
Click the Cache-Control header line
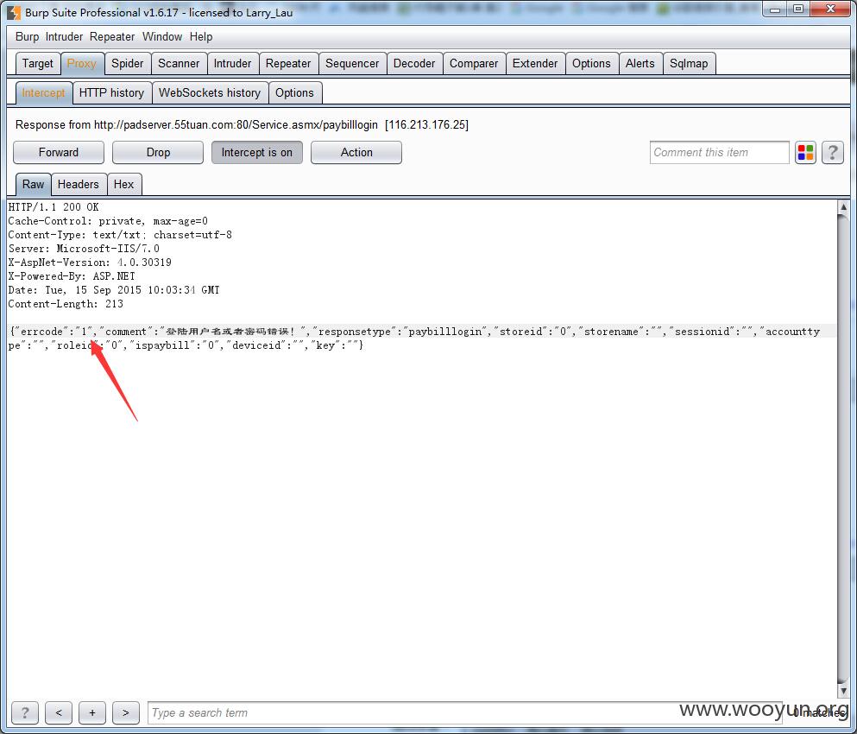coord(108,221)
